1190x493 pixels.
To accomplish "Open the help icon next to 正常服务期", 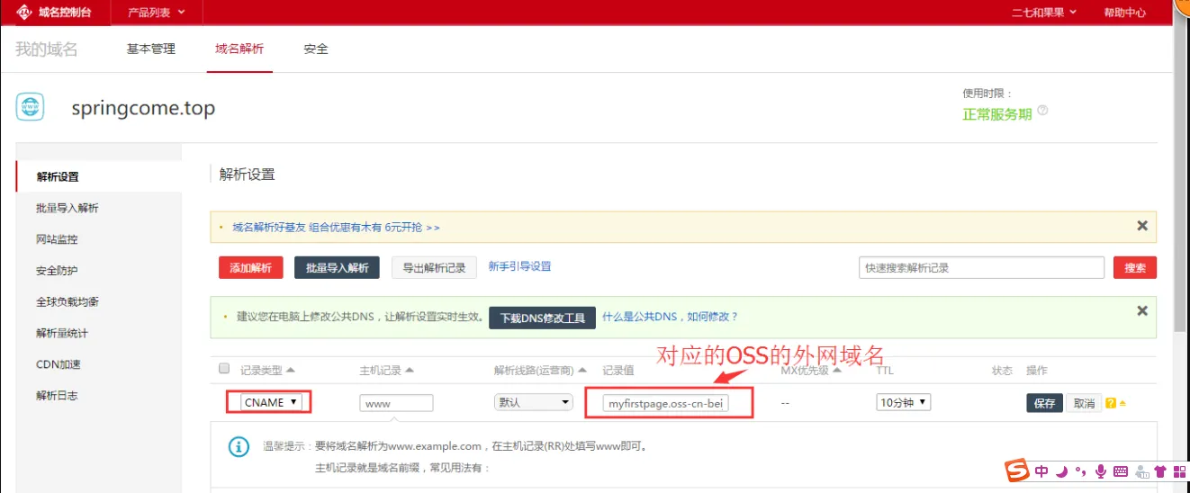I will tap(1042, 112).
